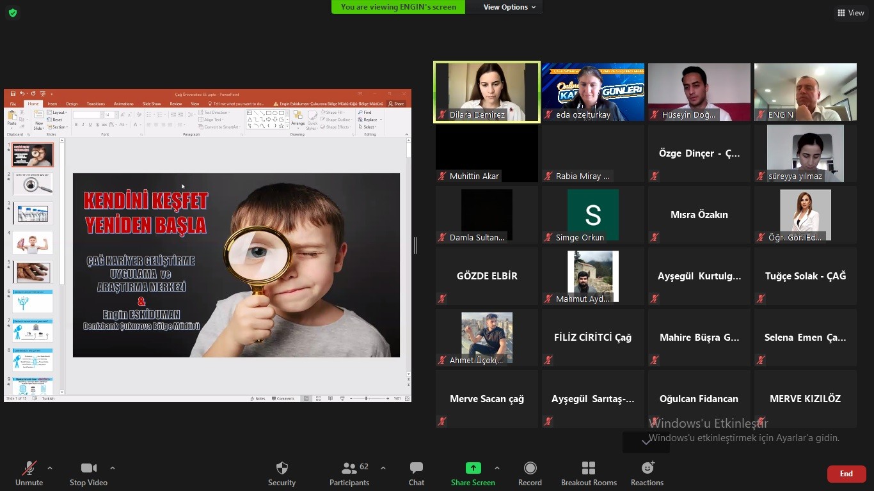Expand video options arrow beside Stop Video
This screenshot has height=491, width=874.
point(113,468)
